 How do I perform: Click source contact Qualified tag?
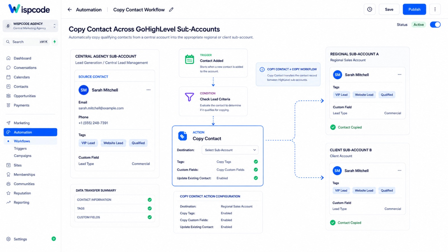coord(138,143)
